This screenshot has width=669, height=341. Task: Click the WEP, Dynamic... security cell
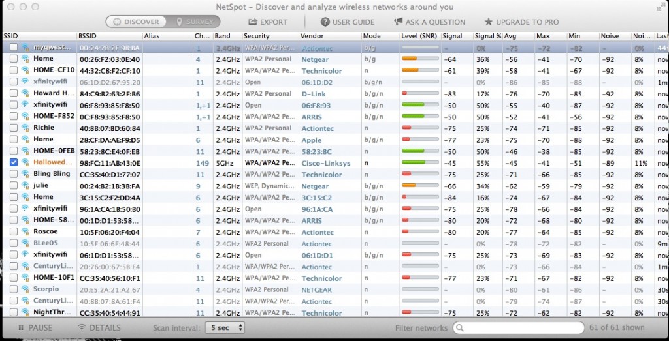270,186
